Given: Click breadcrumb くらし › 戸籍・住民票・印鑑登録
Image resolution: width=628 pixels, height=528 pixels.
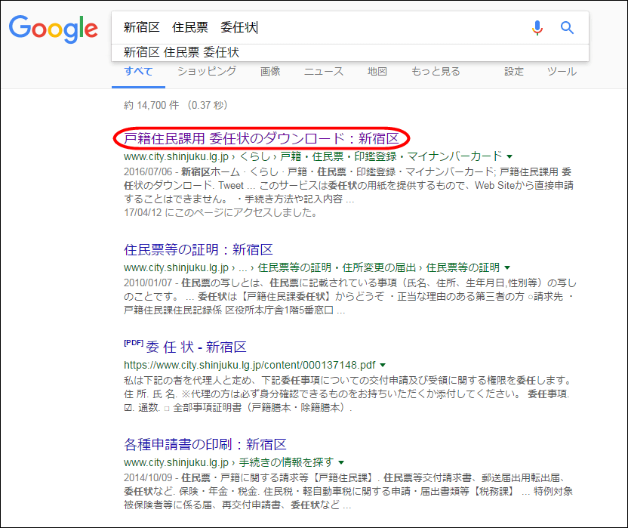Looking at the screenshot, I should 317,156.
